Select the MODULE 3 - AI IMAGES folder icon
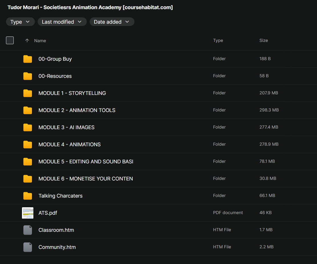The height and width of the screenshot is (264, 317). tap(27, 127)
